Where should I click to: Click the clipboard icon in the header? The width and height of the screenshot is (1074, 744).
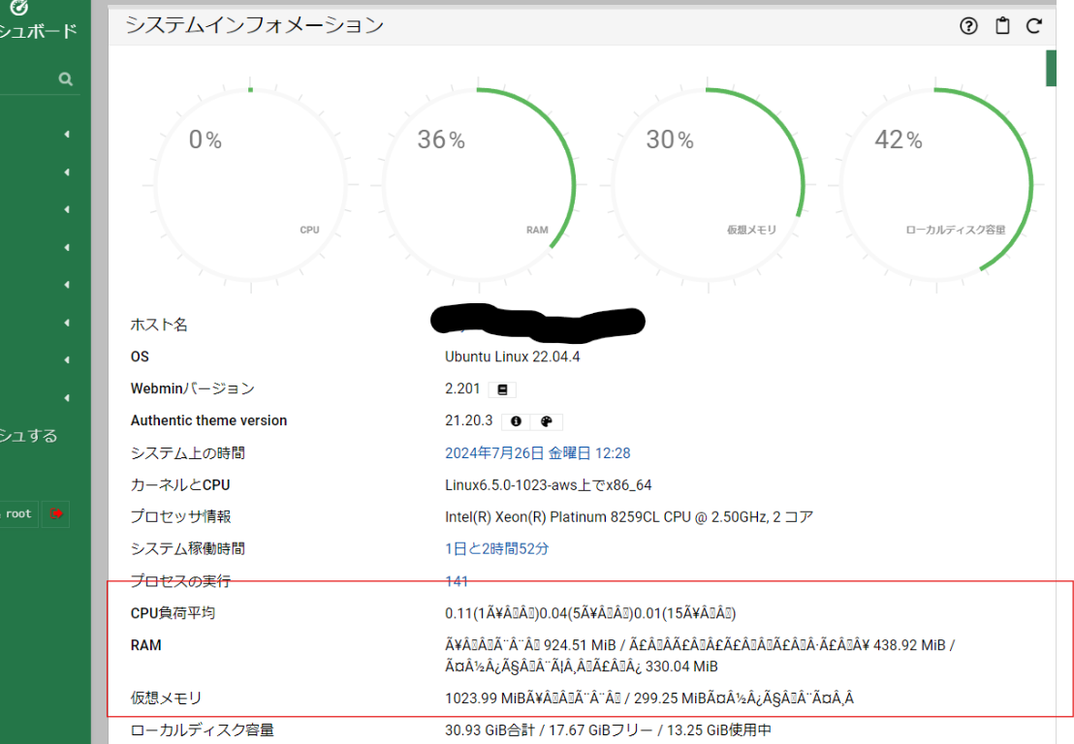coord(1002,26)
